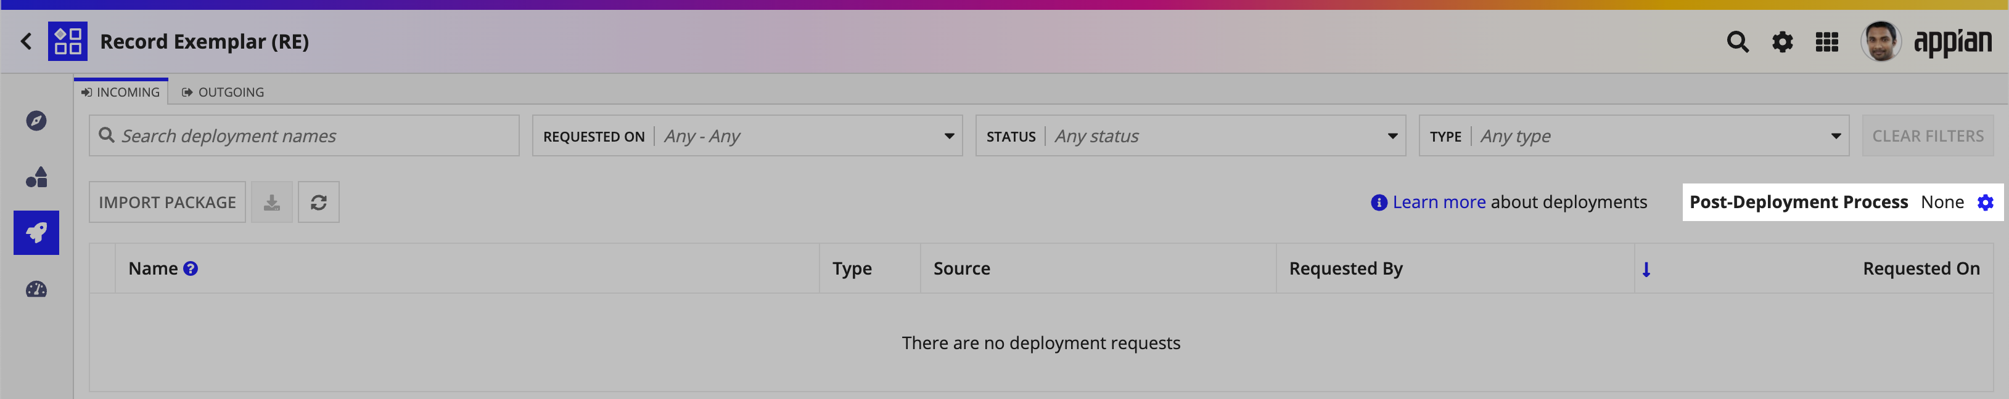Go back using the left chevron arrow
Viewport: 2009px width, 399px height.
pyautogui.click(x=27, y=41)
